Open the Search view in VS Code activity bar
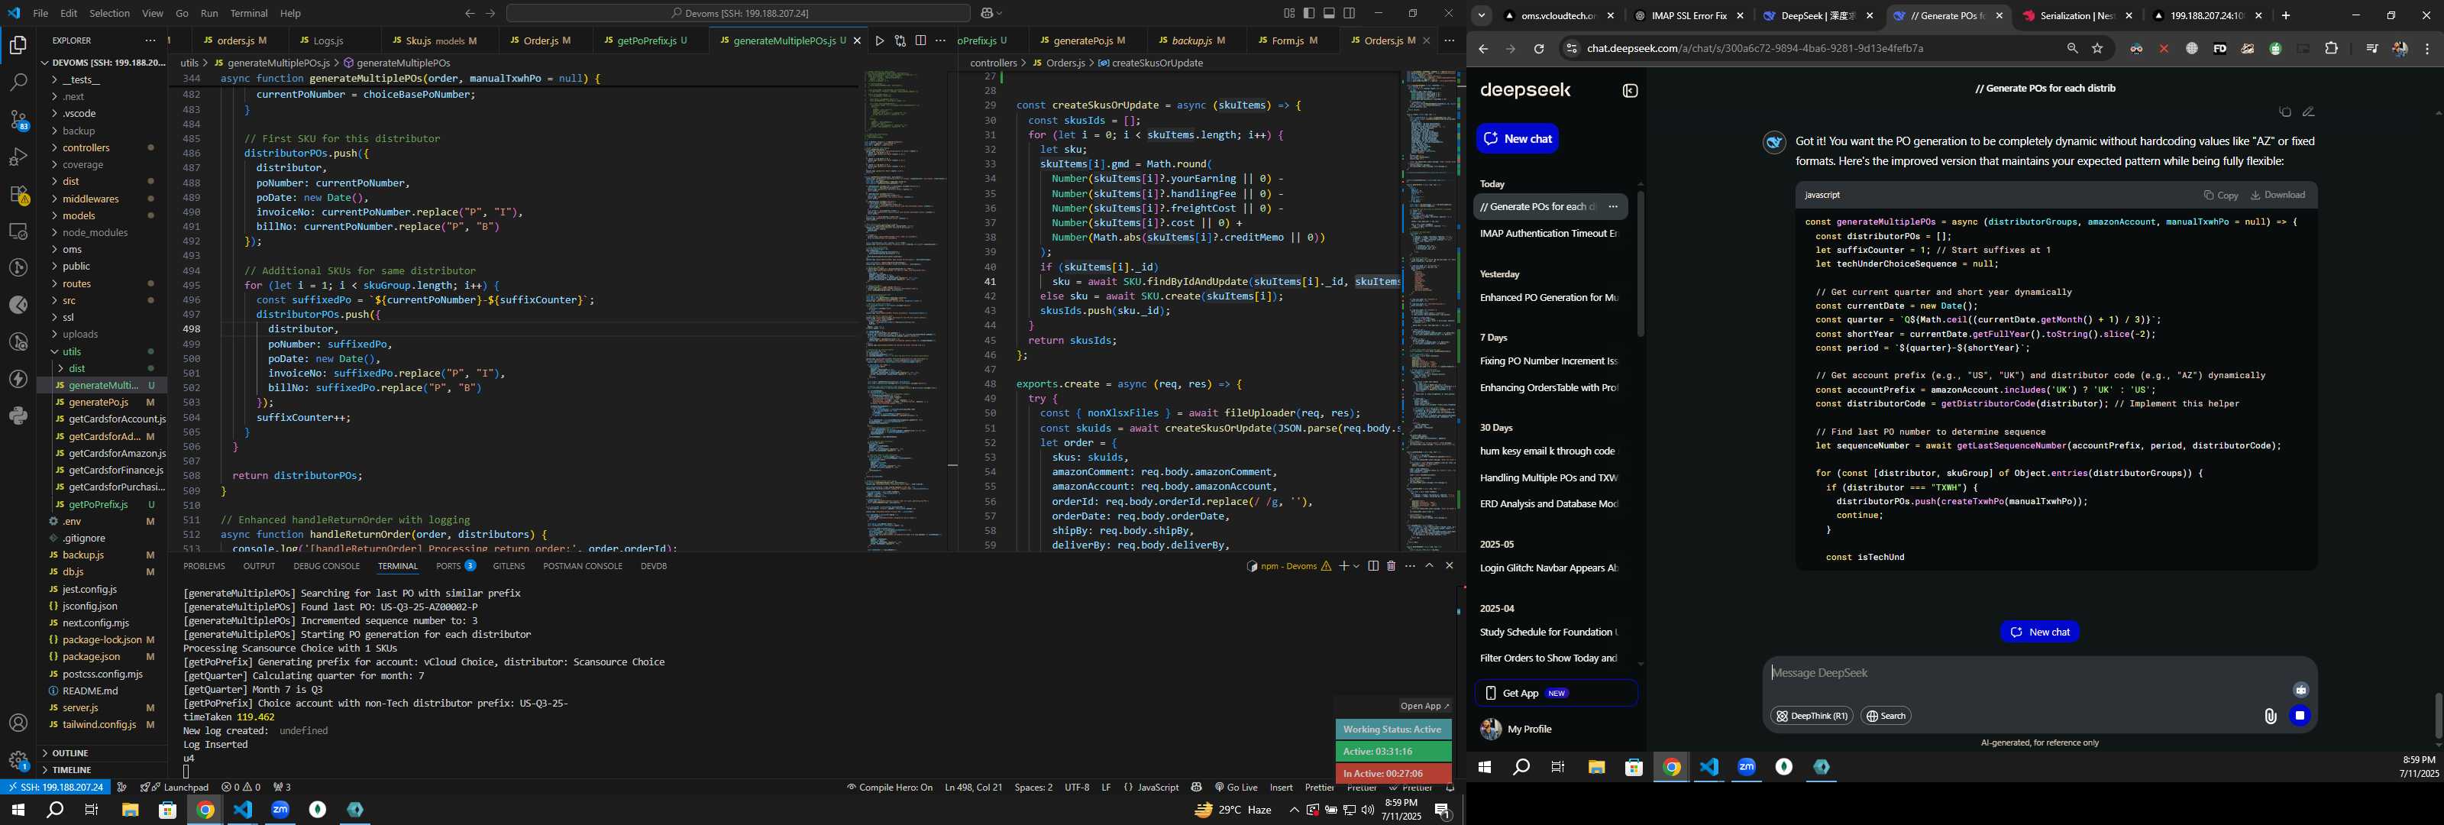This screenshot has height=825, width=2444. tap(18, 82)
